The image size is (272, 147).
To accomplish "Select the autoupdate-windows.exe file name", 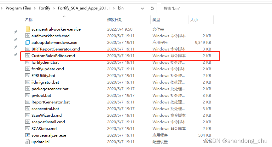I will click(x=54, y=42).
